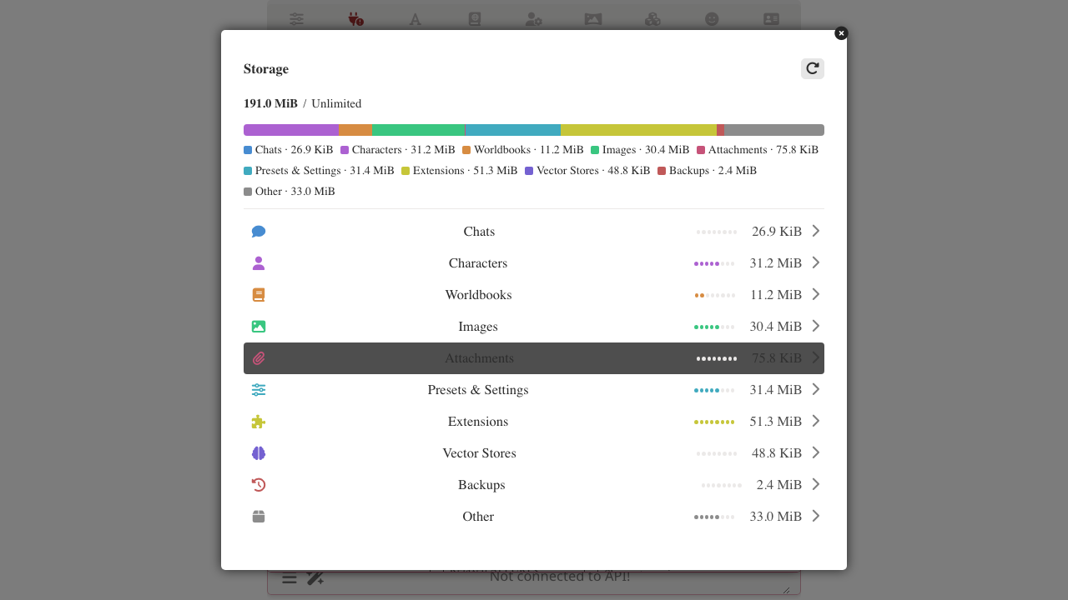
Task: Click the Attachments paperclip icon
Action: pos(259,358)
